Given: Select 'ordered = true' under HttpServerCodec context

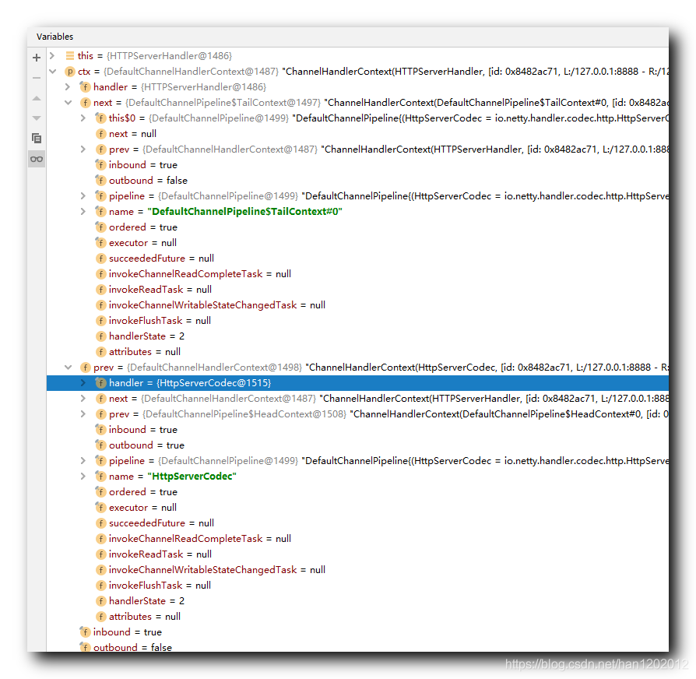Looking at the screenshot, I should (357, 491).
